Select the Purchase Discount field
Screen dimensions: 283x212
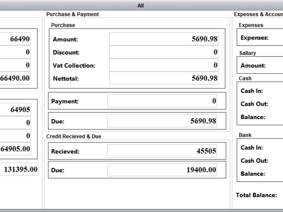pos(164,52)
